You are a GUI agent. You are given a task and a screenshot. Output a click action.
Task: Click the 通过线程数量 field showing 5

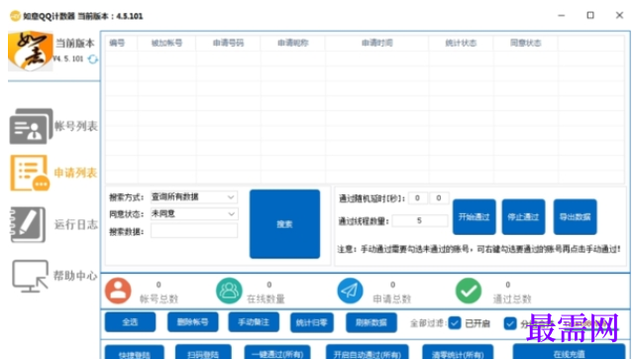[x=419, y=221]
